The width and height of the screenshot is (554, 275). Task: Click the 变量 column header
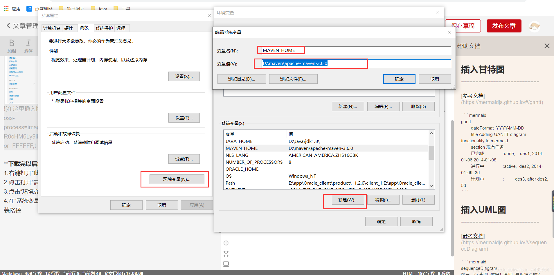point(255,134)
